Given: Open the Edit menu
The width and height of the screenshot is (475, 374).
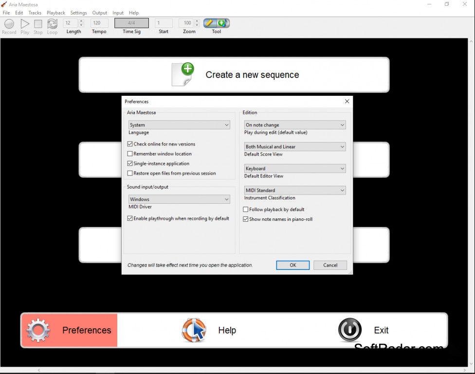Looking at the screenshot, I should tap(19, 13).
